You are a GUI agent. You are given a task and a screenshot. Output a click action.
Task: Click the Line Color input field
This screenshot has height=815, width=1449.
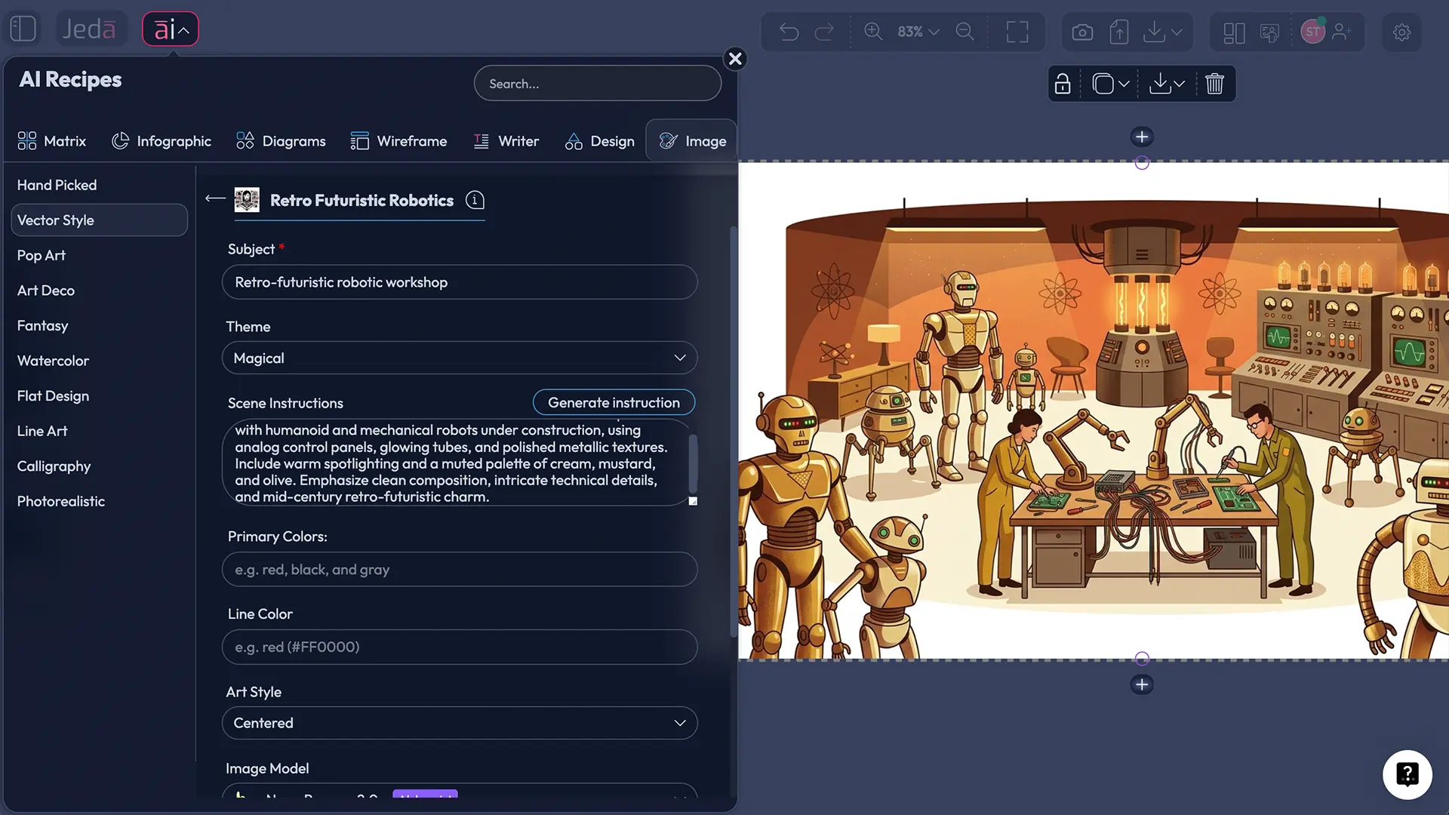point(459,647)
